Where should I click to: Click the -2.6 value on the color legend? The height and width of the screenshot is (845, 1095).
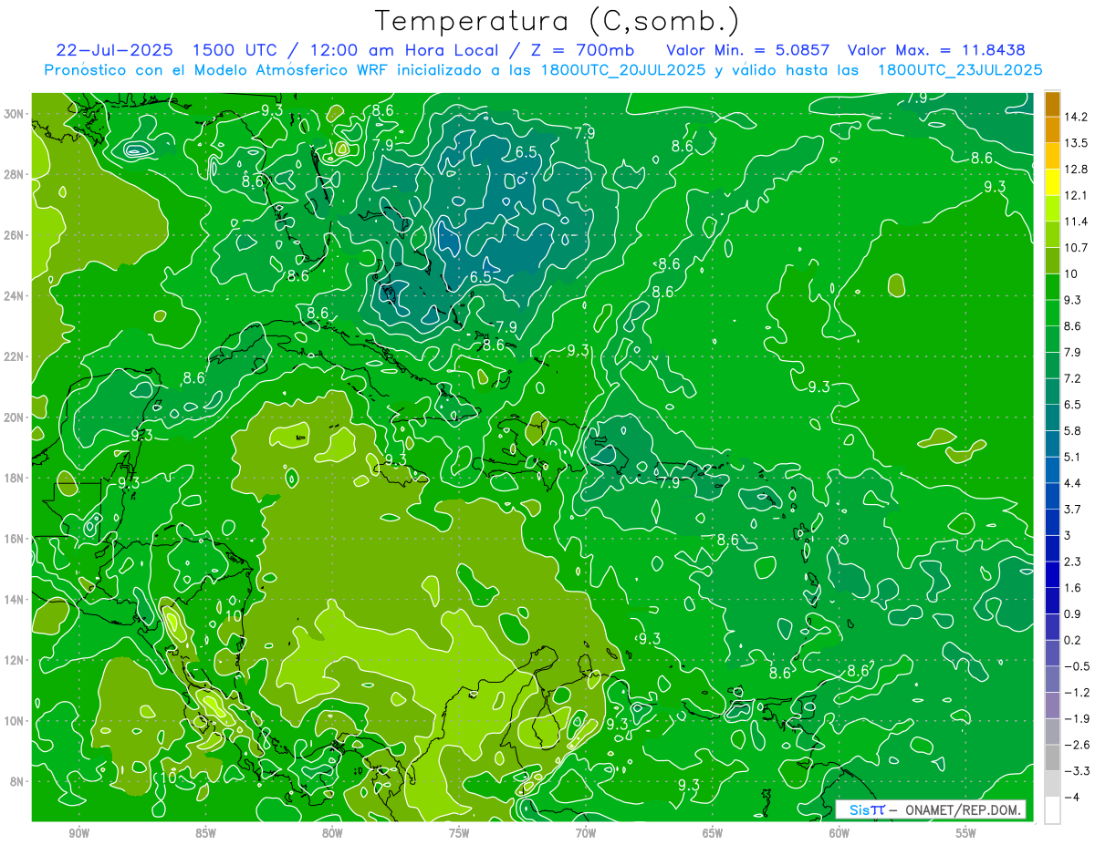point(1076,745)
